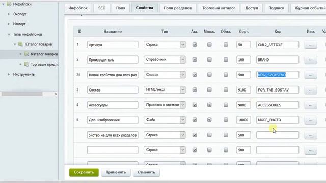Open edit dialog for the new unsaved property
This screenshot has width=326, height=183.
click(x=311, y=135)
